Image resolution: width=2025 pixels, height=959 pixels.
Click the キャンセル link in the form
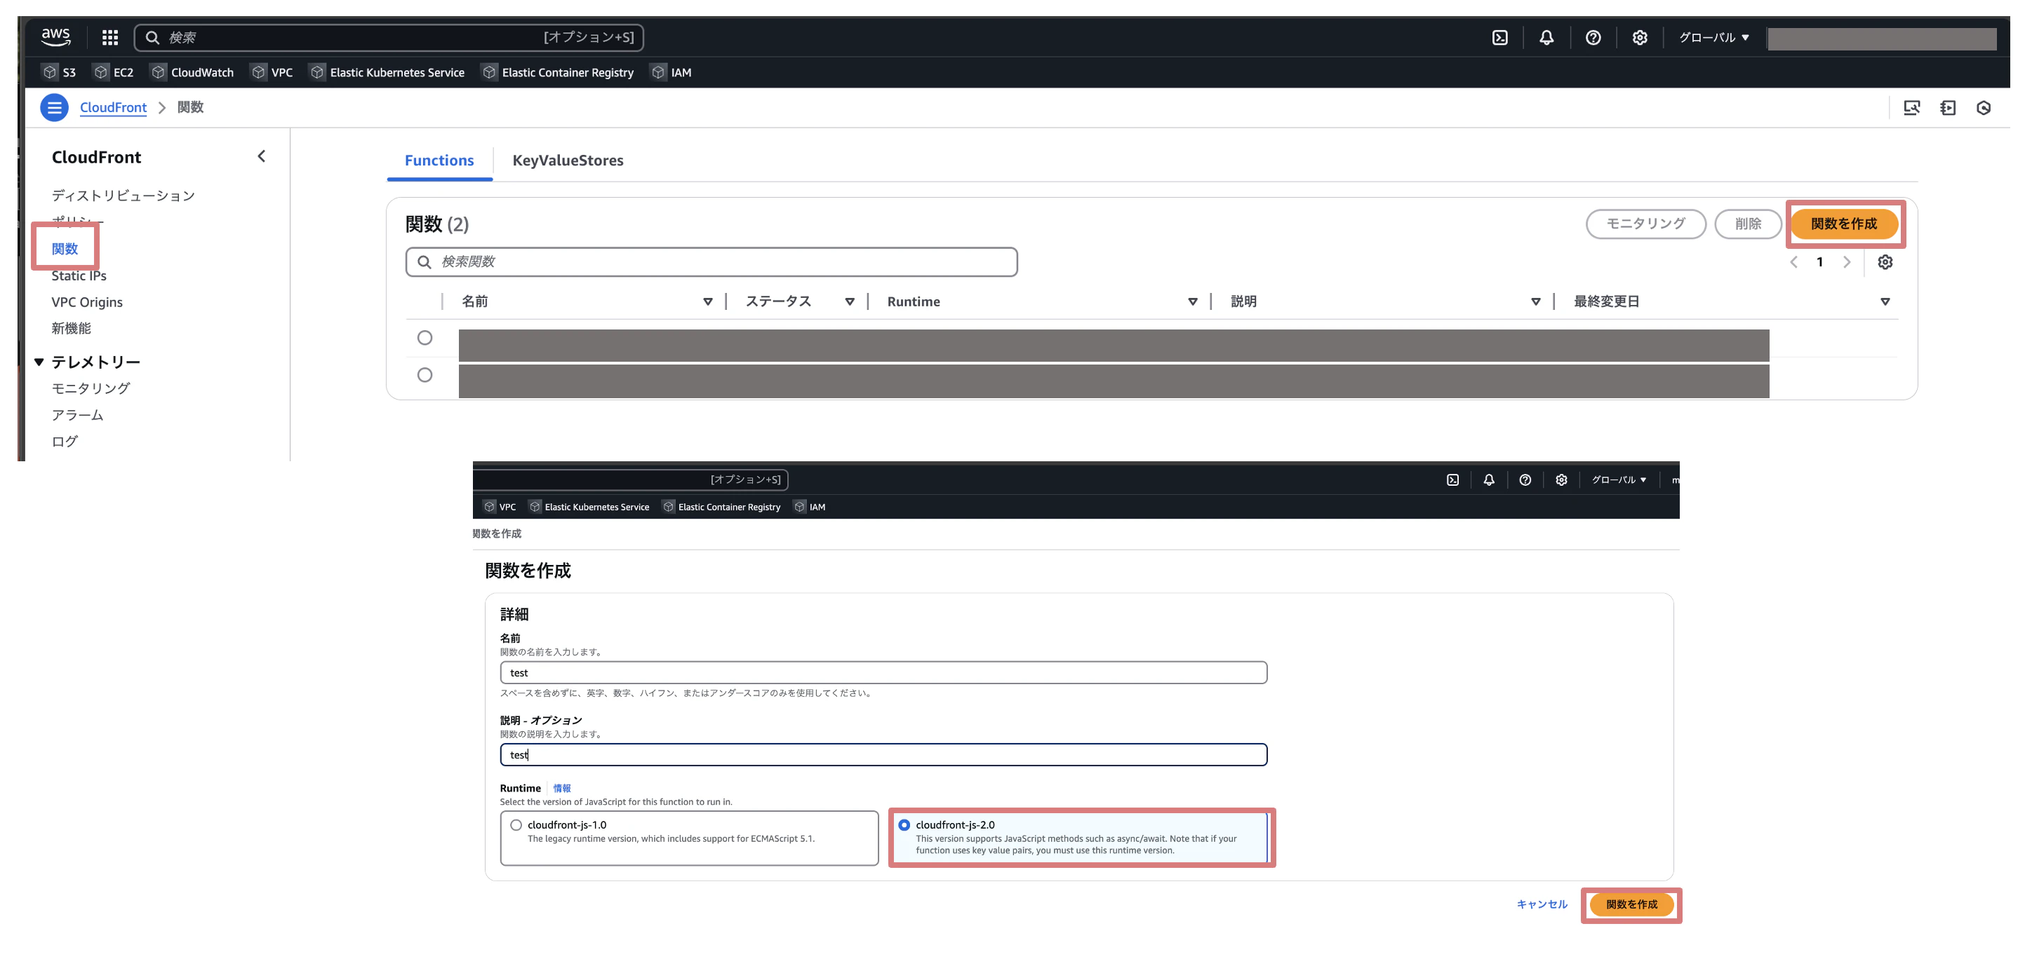pos(1541,904)
